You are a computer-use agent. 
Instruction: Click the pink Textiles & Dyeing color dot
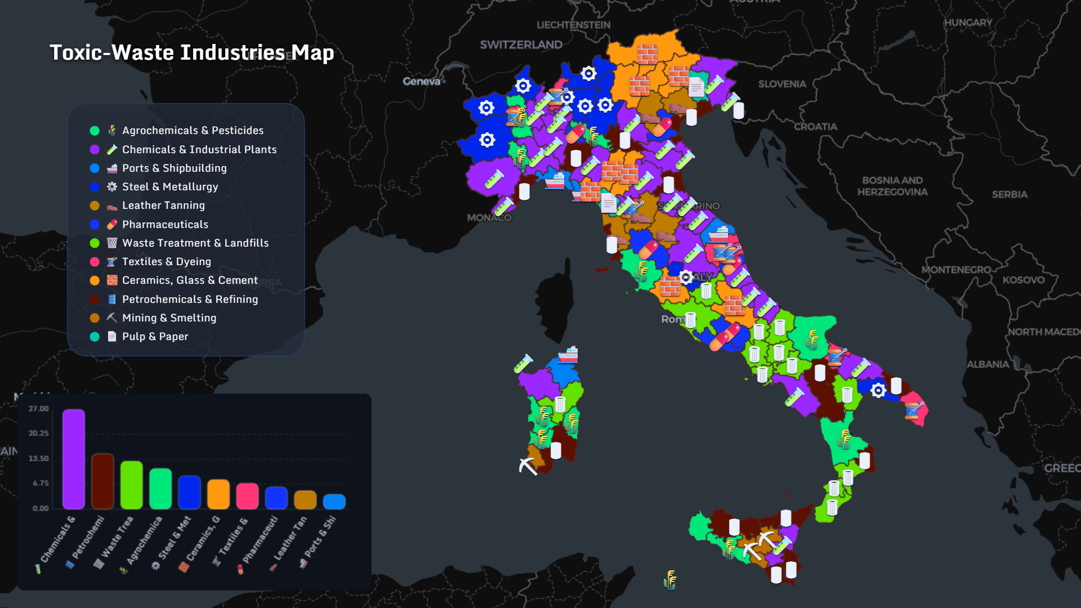(93, 261)
